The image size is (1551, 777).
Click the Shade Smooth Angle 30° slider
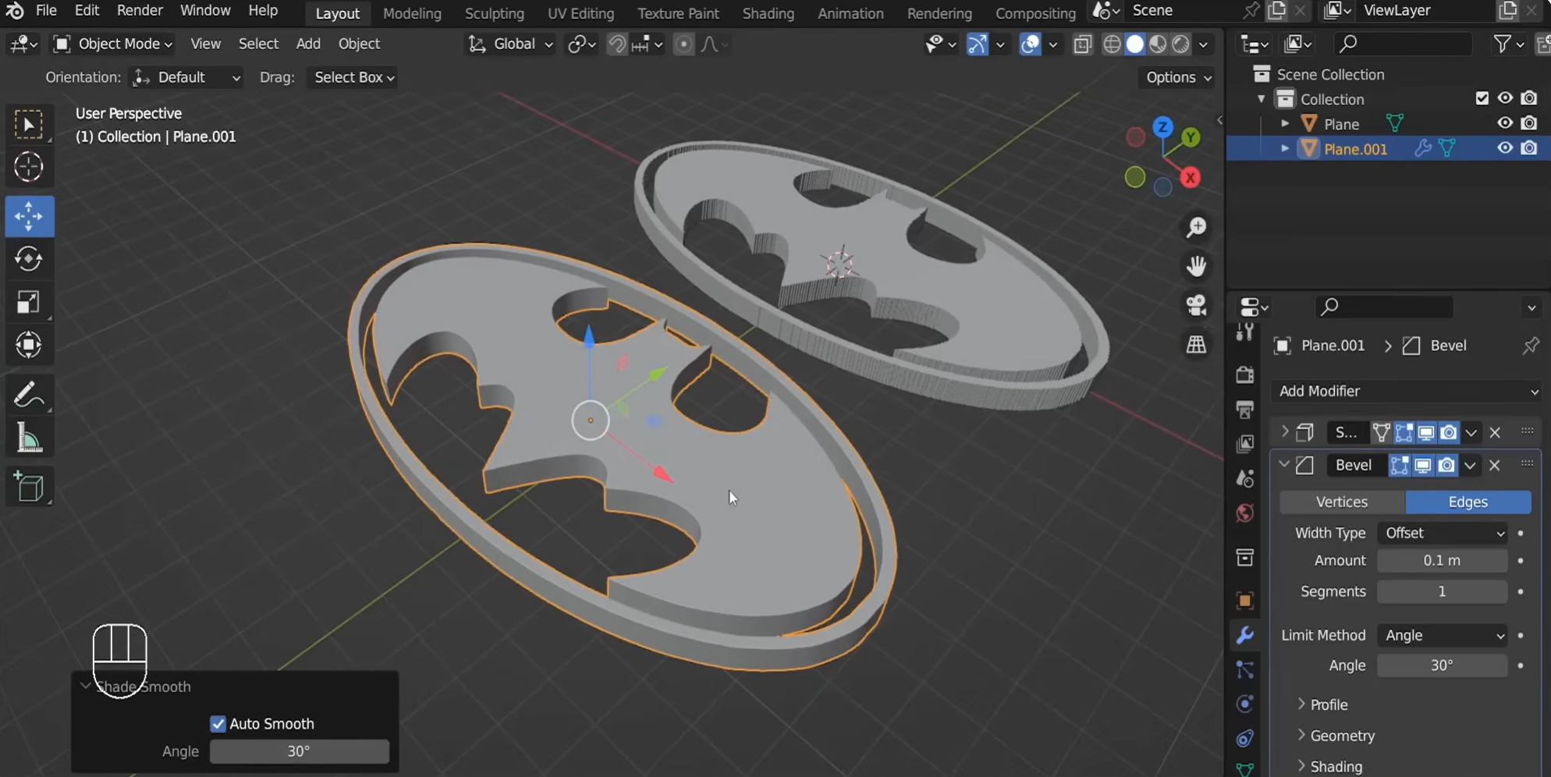point(299,751)
